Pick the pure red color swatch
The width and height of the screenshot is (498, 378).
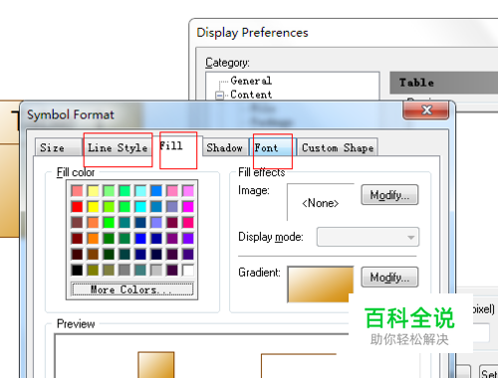click(x=77, y=207)
